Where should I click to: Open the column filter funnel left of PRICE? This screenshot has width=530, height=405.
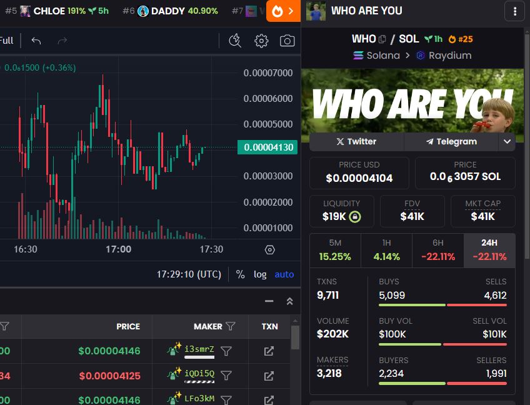pyautogui.click(x=5, y=326)
